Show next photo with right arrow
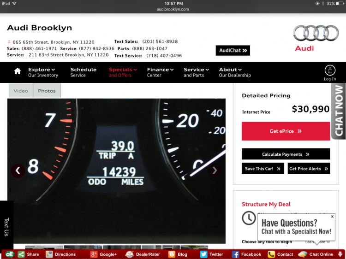The image size is (346, 259). [215, 171]
